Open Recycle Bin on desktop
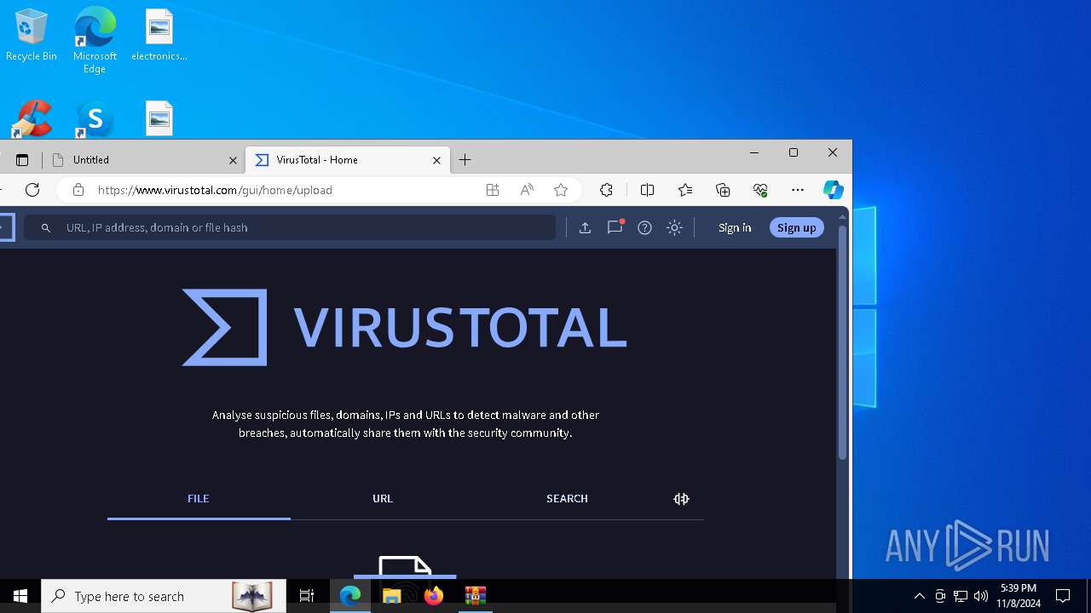 (x=32, y=36)
